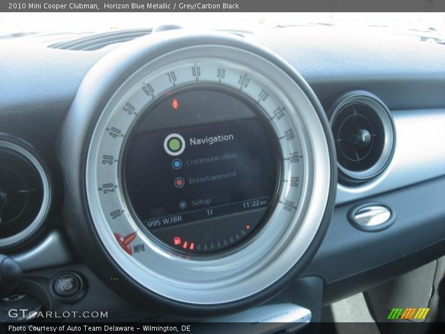Click the blue Communication circle icon
This screenshot has width=445, height=334.
[x=177, y=164]
